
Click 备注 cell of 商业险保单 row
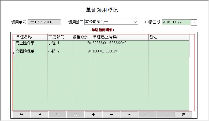coord(169,45)
